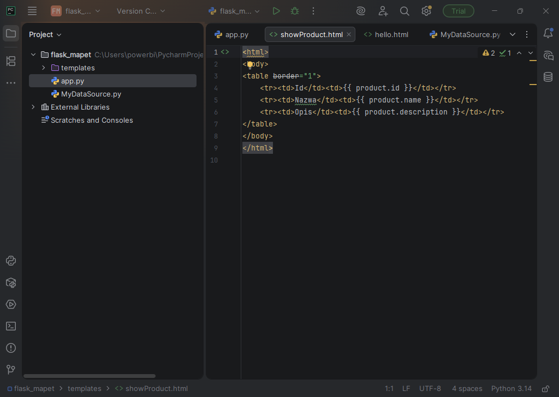Screen dimensions: 559x397
Task: Open Code With Me add-user icon
Action: 383,11
